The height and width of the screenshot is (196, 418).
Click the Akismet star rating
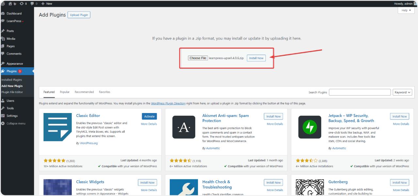point(181,161)
